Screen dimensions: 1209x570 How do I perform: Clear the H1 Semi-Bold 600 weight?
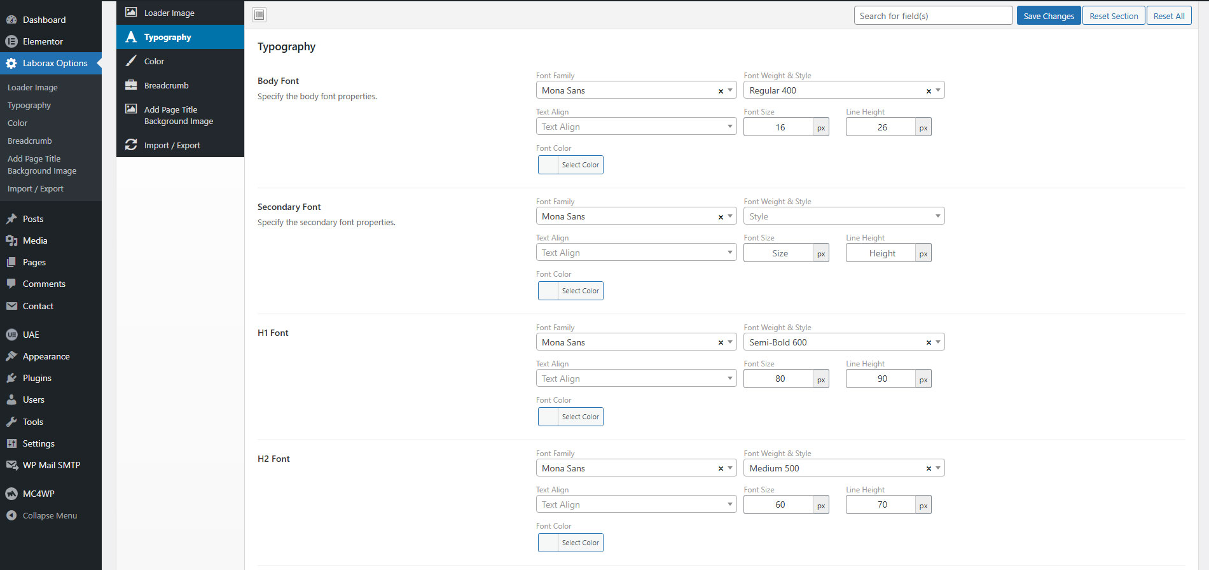click(x=929, y=343)
